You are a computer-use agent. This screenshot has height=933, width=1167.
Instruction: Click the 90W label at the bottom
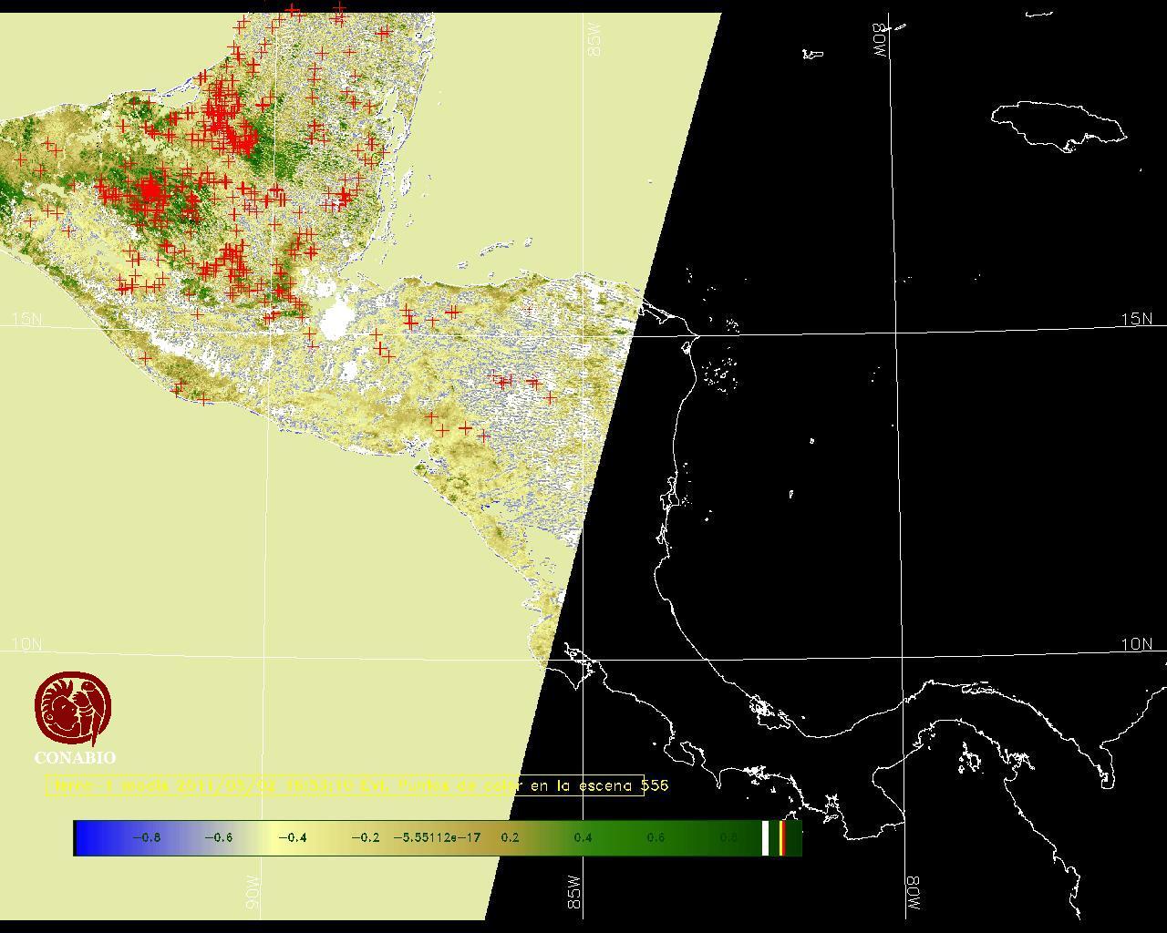click(x=253, y=893)
